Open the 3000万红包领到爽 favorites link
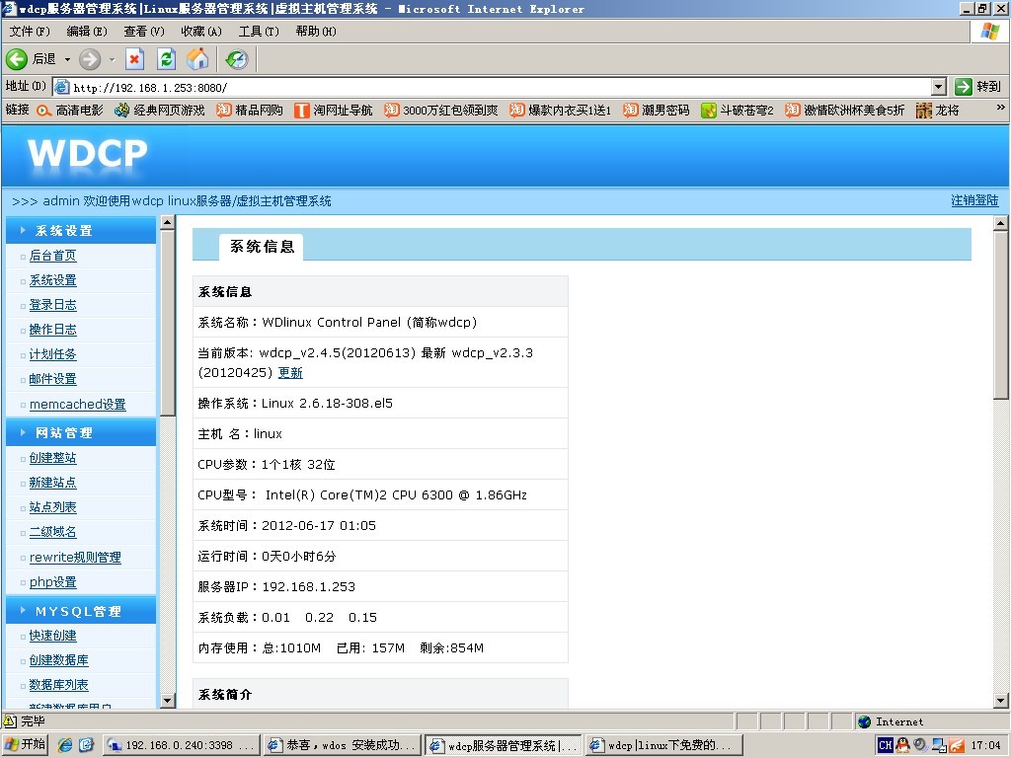 (441, 111)
